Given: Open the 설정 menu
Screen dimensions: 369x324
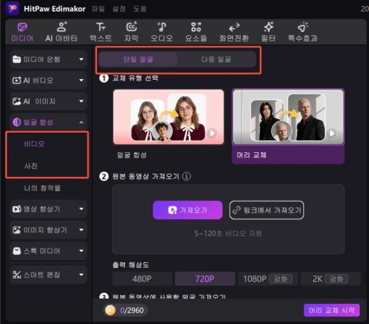Looking at the screenshot, I should point(119,8).
